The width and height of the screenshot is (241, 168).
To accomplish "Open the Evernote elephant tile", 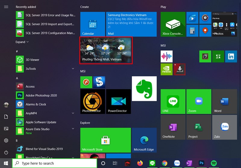I will point(144,89).
